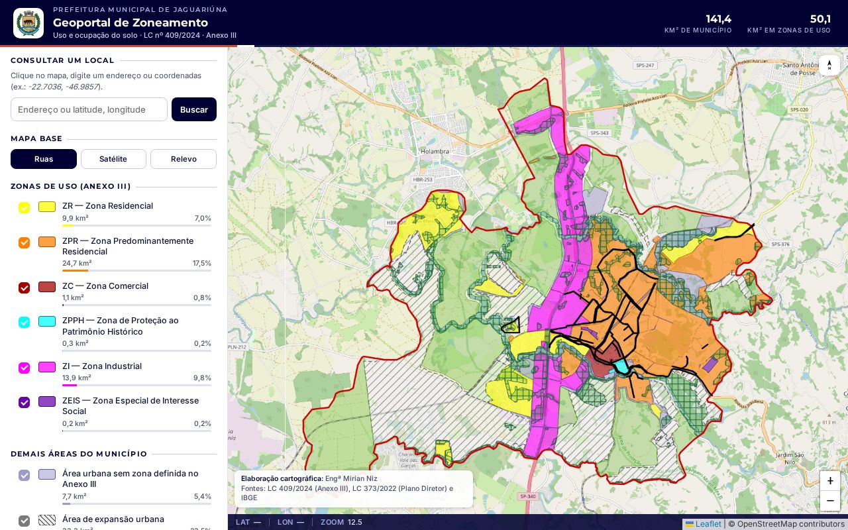Hide the ZPPH historic heritage zone layer
The height and width of the screenshot is (530, 848).
(x=25, y=322)
